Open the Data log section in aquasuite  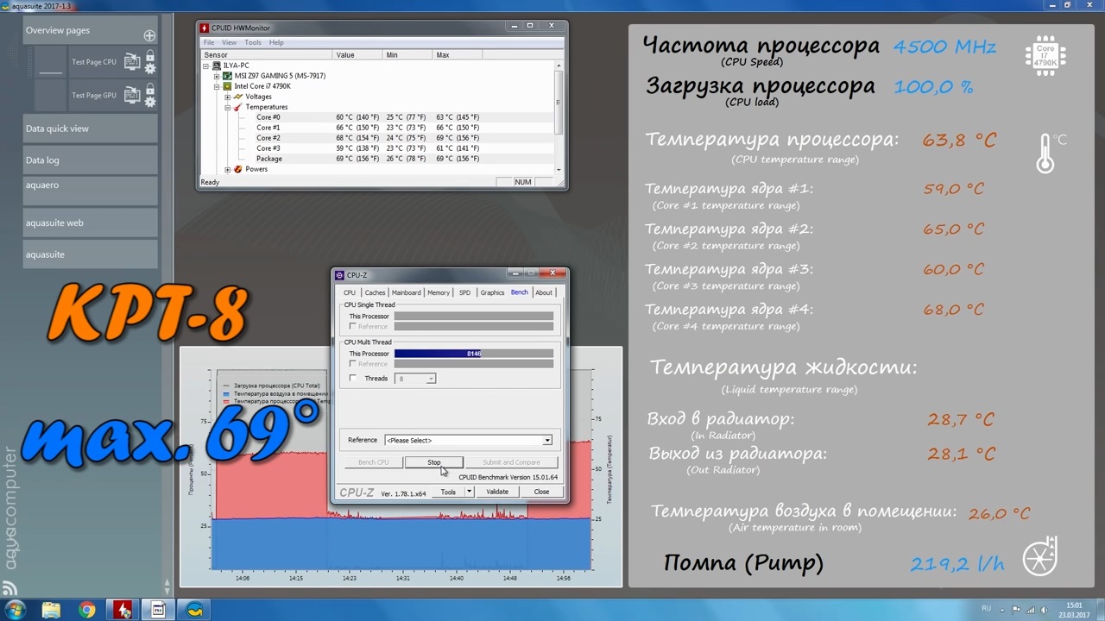pyautogui.click(x=90, y=160)
